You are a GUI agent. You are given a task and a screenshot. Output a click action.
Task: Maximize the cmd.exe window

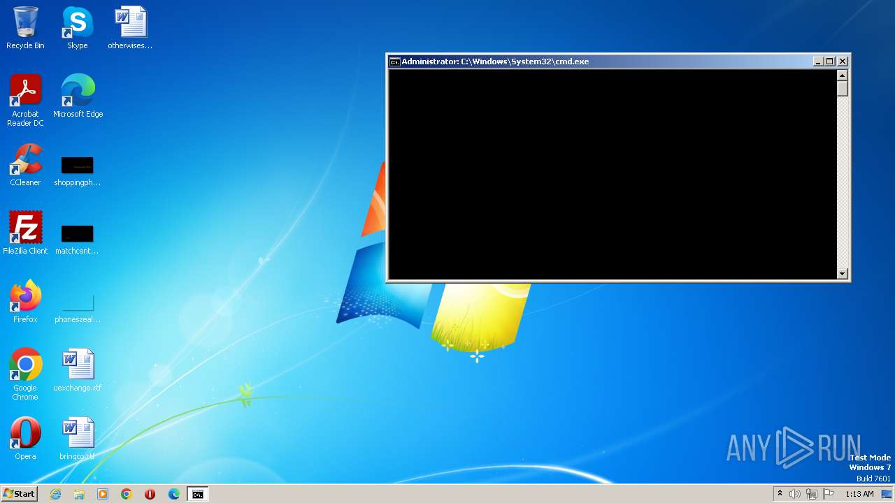click(x=830, y=61)
